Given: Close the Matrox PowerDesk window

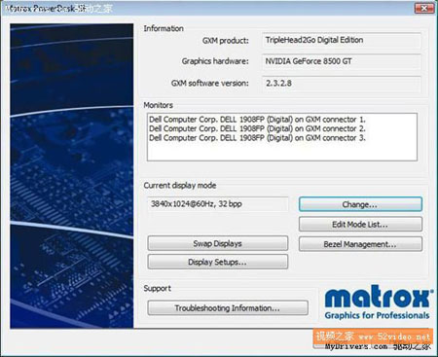Looking at the screenshot, I should [x=424, y=8].
